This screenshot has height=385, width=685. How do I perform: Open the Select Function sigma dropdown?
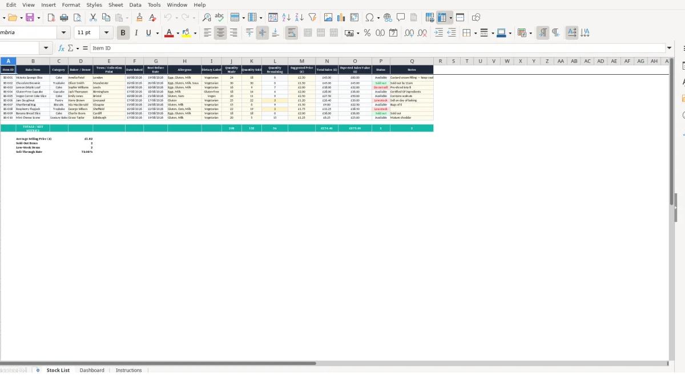click(x=77, y=48)
